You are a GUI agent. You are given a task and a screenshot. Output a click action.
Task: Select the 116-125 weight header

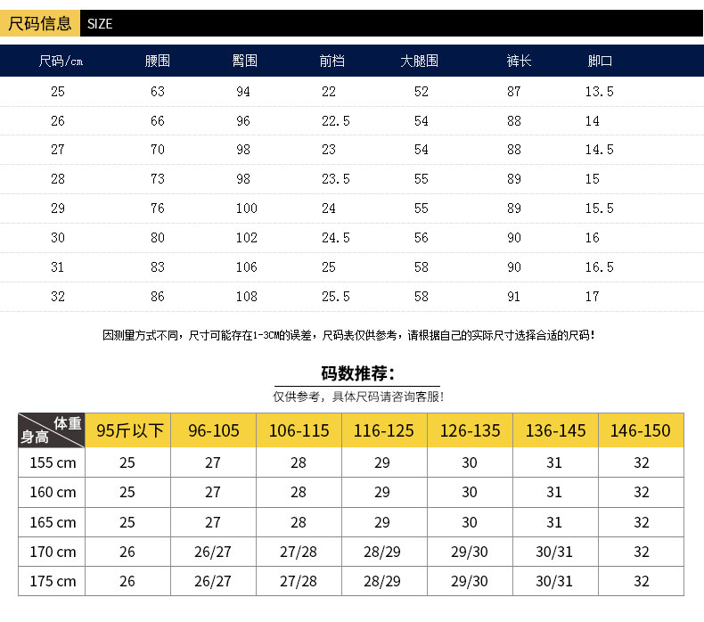(384, 430)
